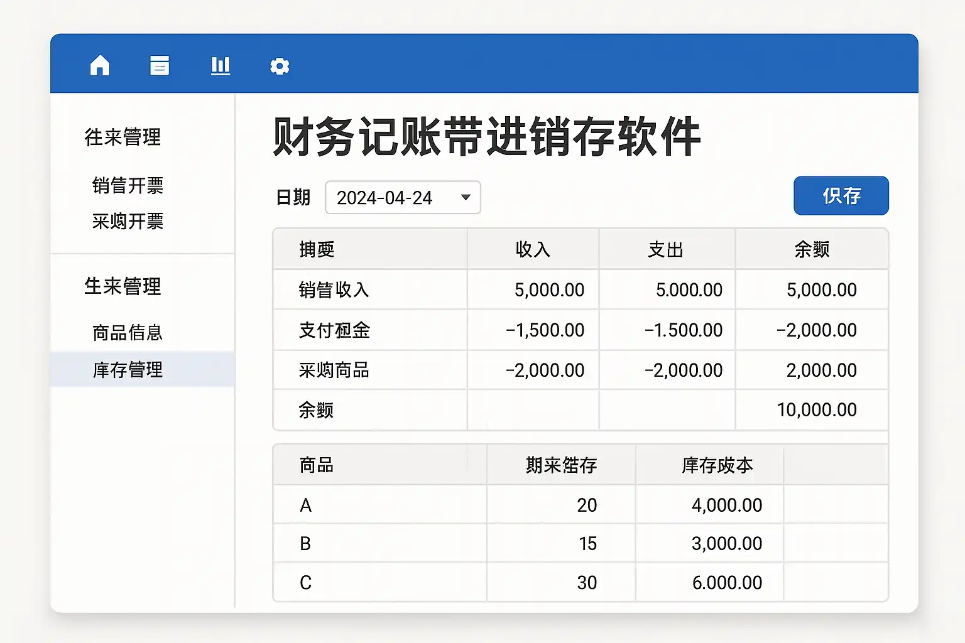This screenshot has height=643, width=965.
Task: Click the 余额 amount in the 销售收入 row
Action: coord(822,289)
